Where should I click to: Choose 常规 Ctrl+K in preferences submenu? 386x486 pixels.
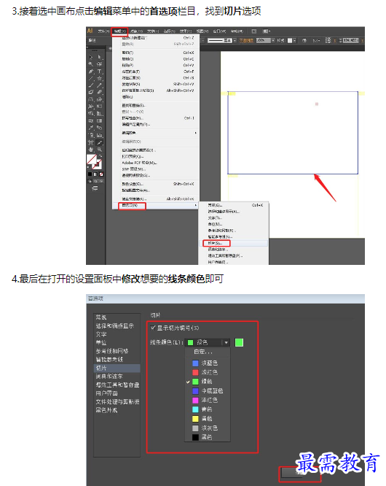234,205
